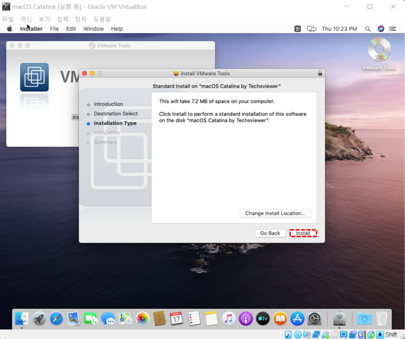Open Notes from the Dock

coord(211,318)
